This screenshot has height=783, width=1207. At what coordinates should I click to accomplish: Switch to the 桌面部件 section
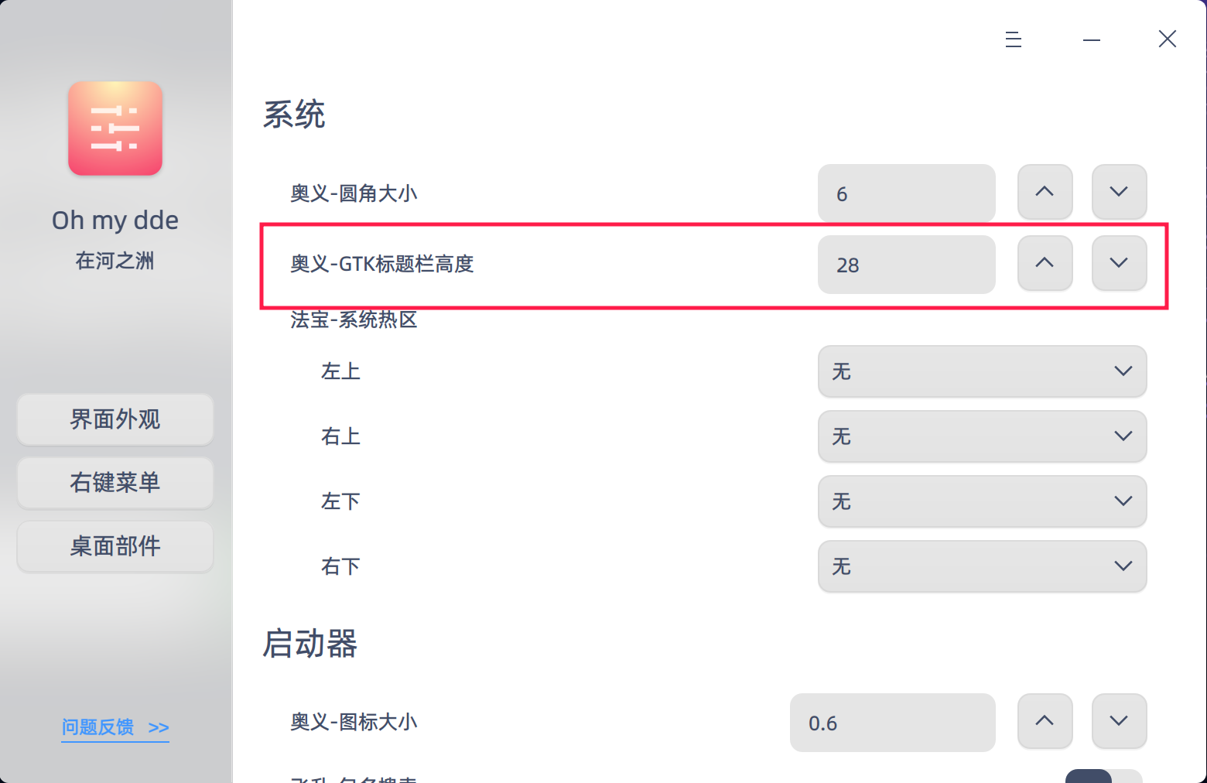click(115, 546)
